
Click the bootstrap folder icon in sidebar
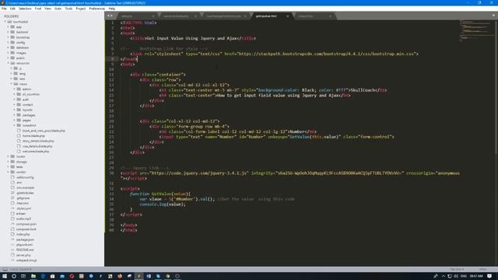point(12,37)
